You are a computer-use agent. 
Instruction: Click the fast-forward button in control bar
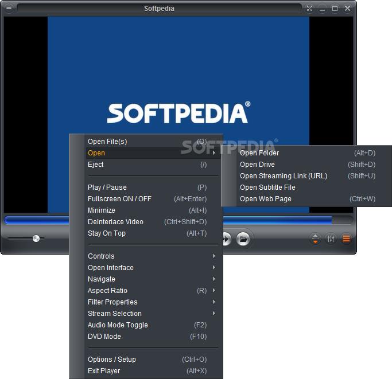click(227, 239)
